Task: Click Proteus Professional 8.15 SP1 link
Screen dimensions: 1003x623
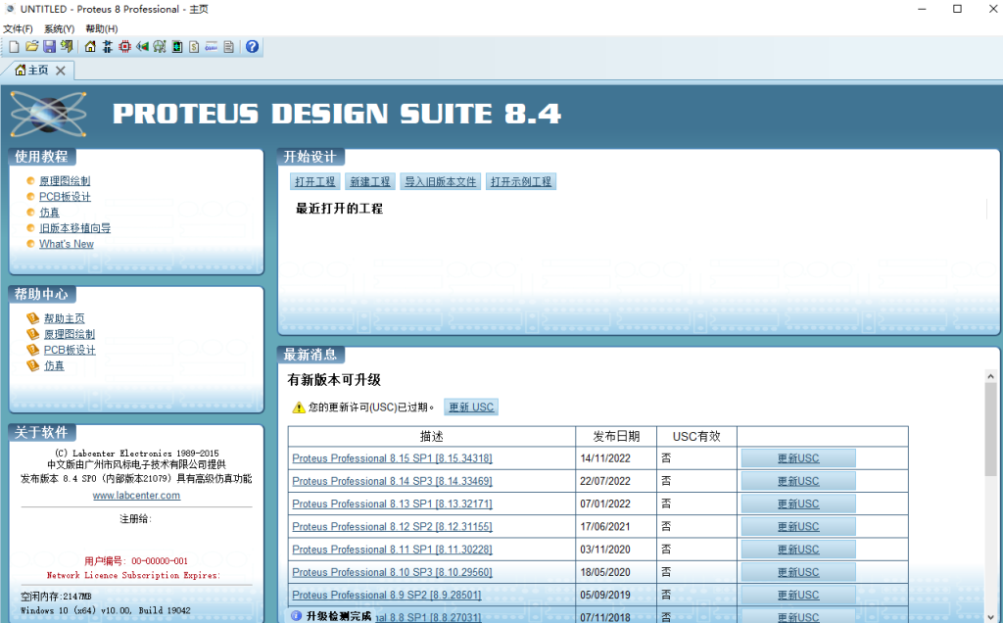Action: pos(392,458)
